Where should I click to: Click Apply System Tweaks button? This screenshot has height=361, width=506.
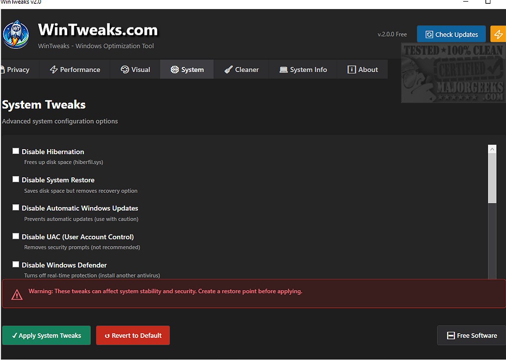click(x=46, y=335)
